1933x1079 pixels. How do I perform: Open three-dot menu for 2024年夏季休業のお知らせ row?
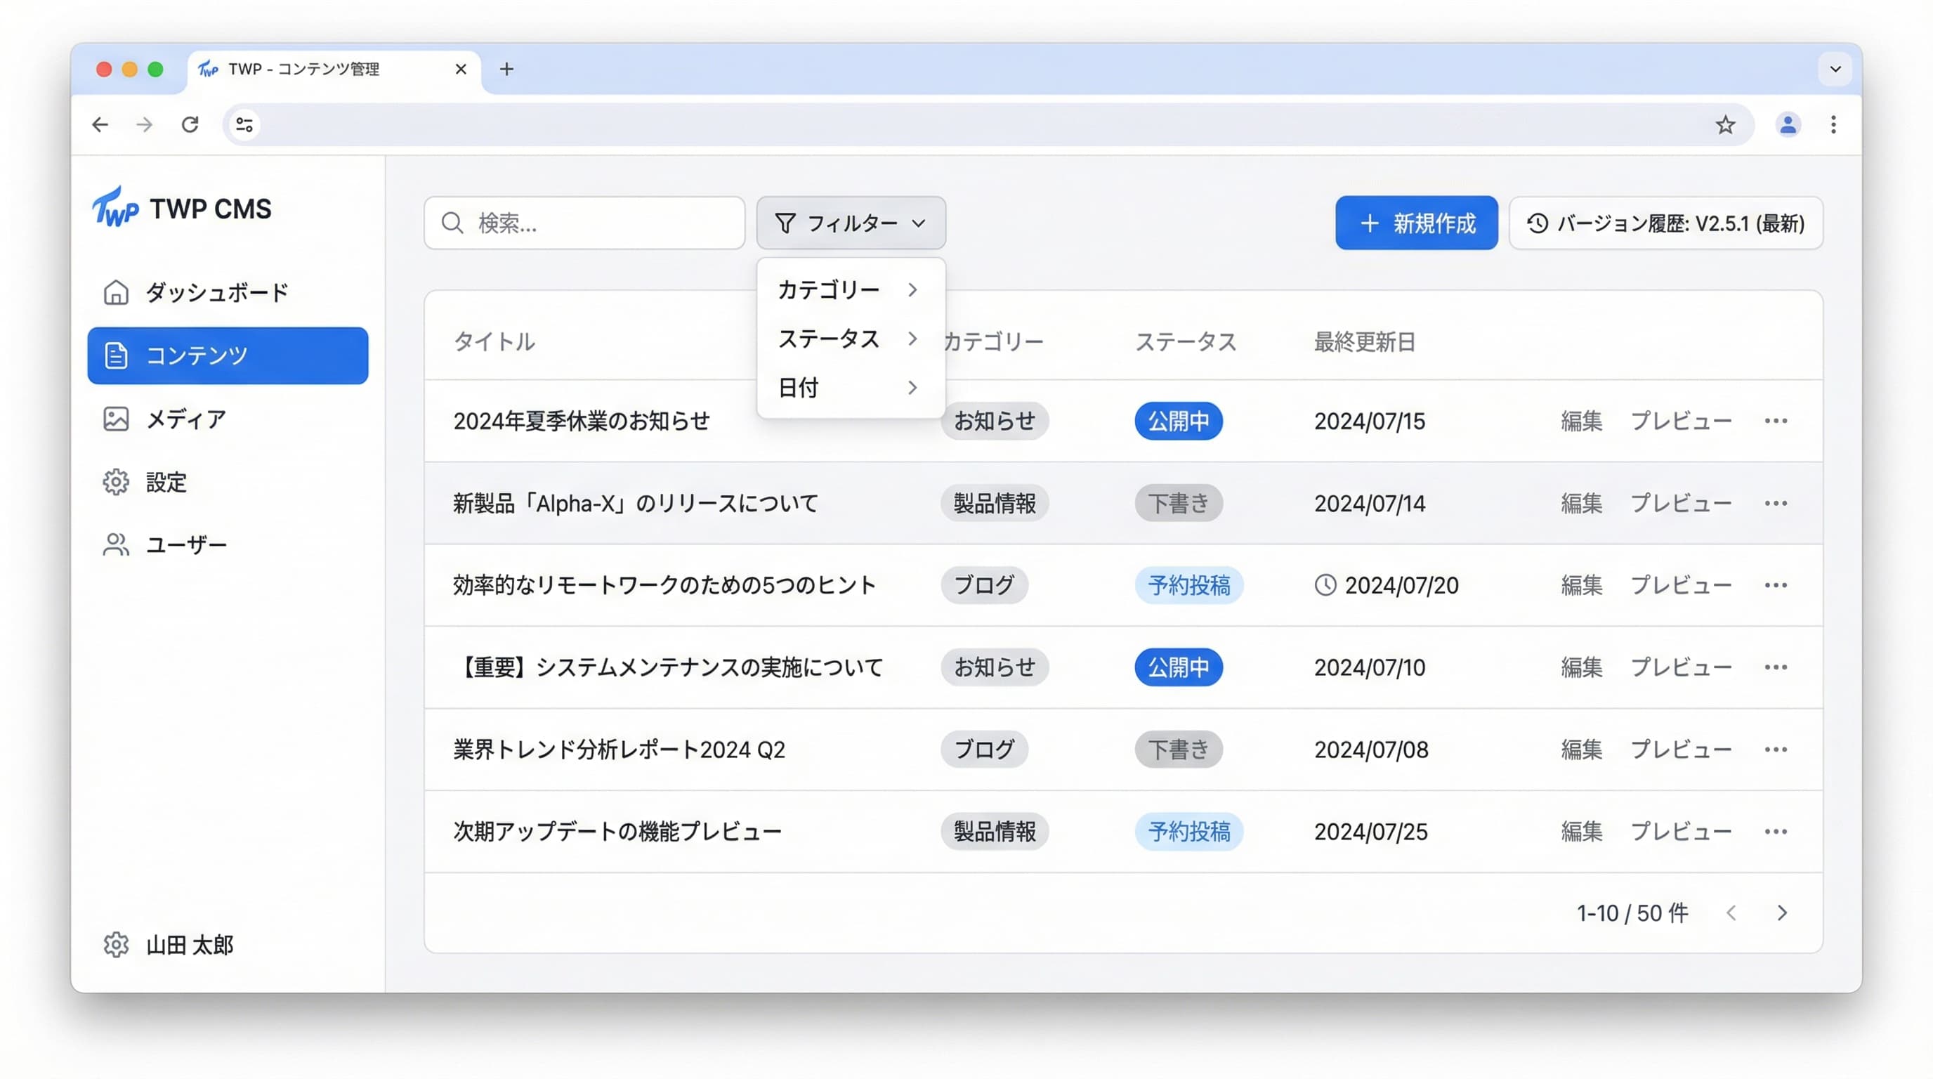[1775, 421]
